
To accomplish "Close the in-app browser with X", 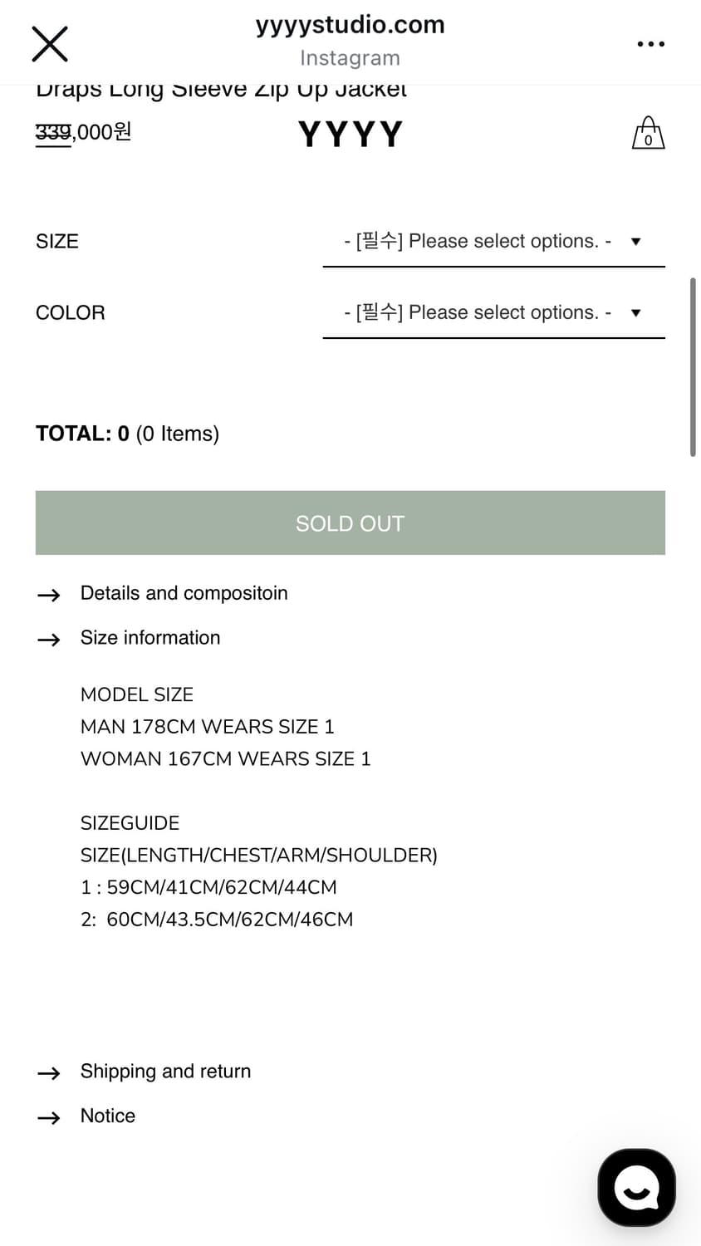I will 50,44.
